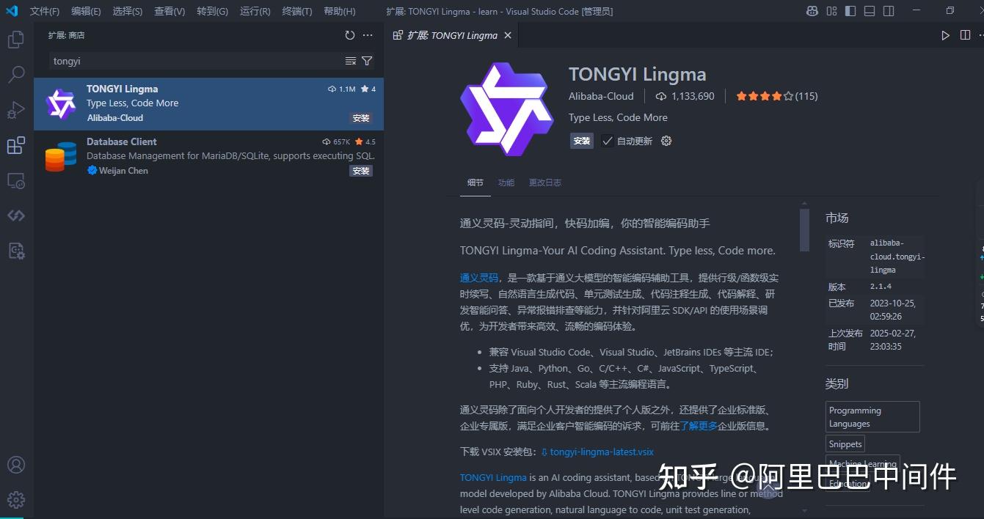Screen dimensions: 984x519
Task: Open the 终端(T) menu
Action: click(x=296, y=11)
